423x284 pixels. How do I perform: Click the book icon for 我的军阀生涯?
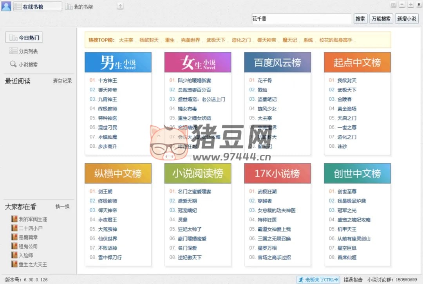coord(14,219)
